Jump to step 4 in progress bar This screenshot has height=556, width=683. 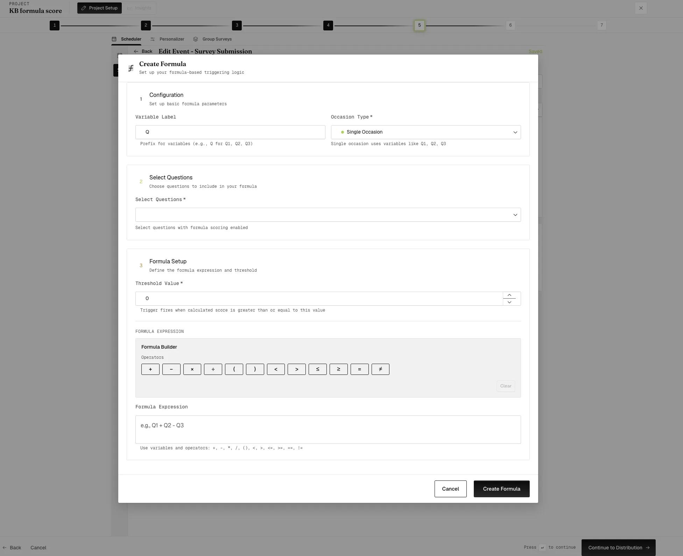point(328,25)
